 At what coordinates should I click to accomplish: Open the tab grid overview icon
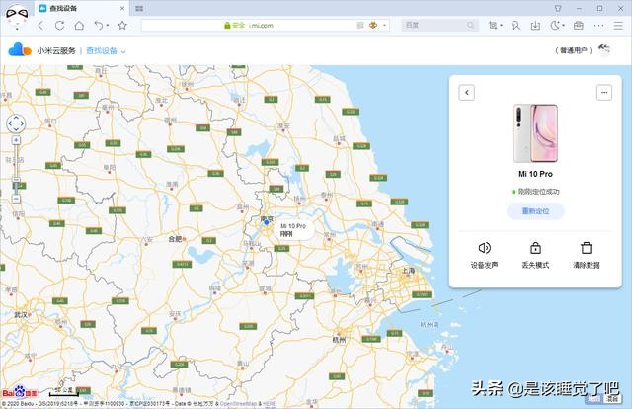pos(139,8)
